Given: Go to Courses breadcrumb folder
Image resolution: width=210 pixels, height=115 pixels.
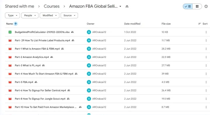Looking at the screenshot, I should coord(52,6).
